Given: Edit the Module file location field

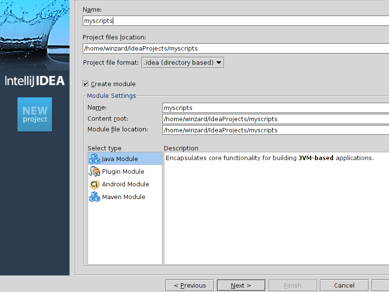Looking at the screenshot, I should click(276, 130).
